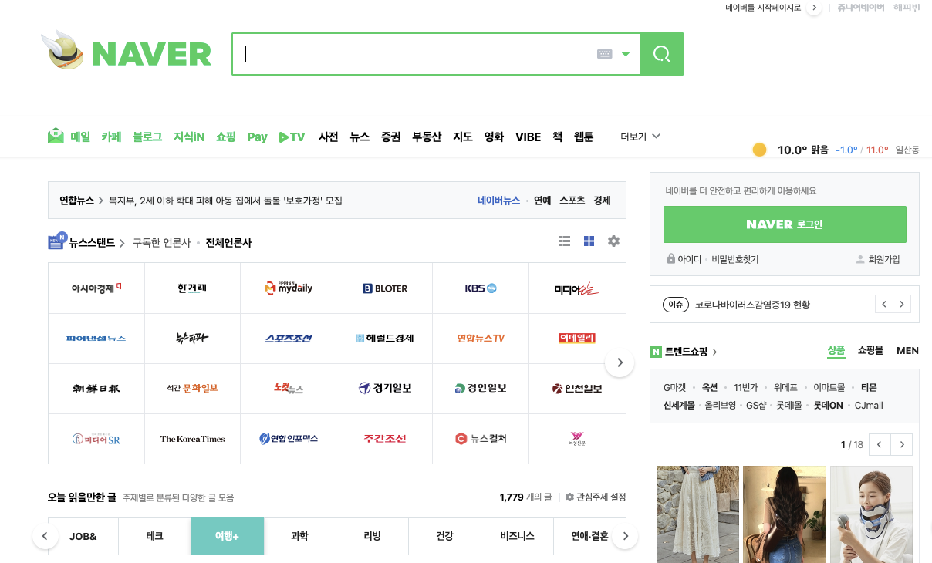
Task: Go to next issue banner arrow
Action: point(902,304)
